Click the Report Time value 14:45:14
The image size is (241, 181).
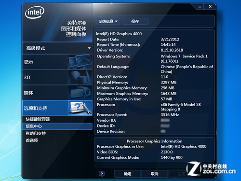coord(168,44)
